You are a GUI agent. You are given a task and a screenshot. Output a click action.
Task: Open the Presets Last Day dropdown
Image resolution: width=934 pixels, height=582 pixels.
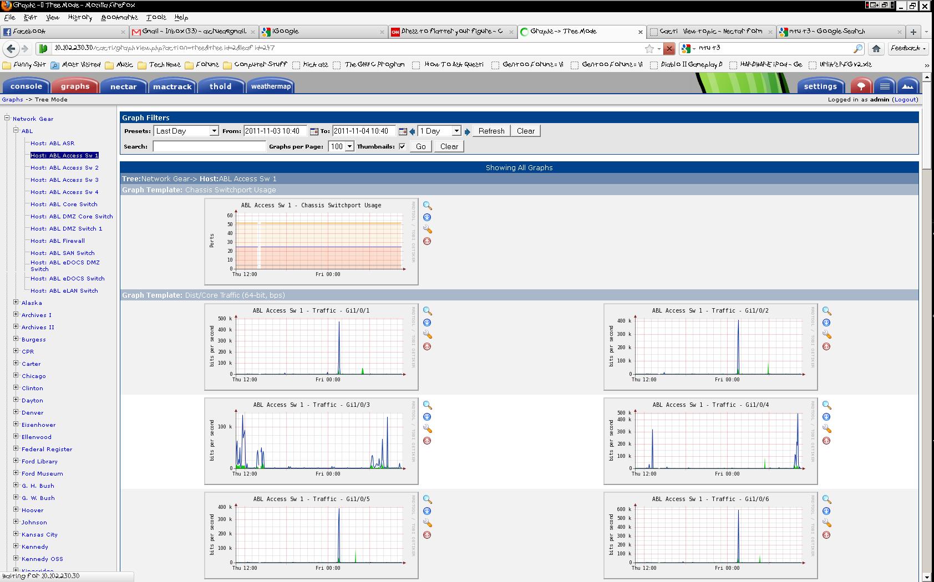[x=186, y=131]
